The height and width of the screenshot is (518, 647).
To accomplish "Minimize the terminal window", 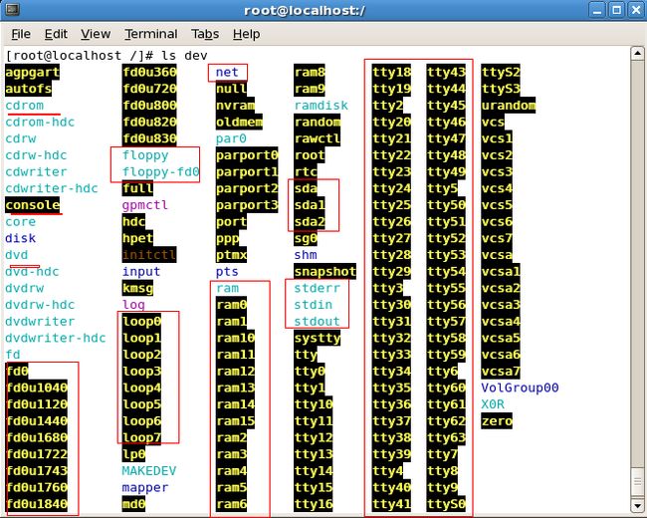I will pos(596,10).
